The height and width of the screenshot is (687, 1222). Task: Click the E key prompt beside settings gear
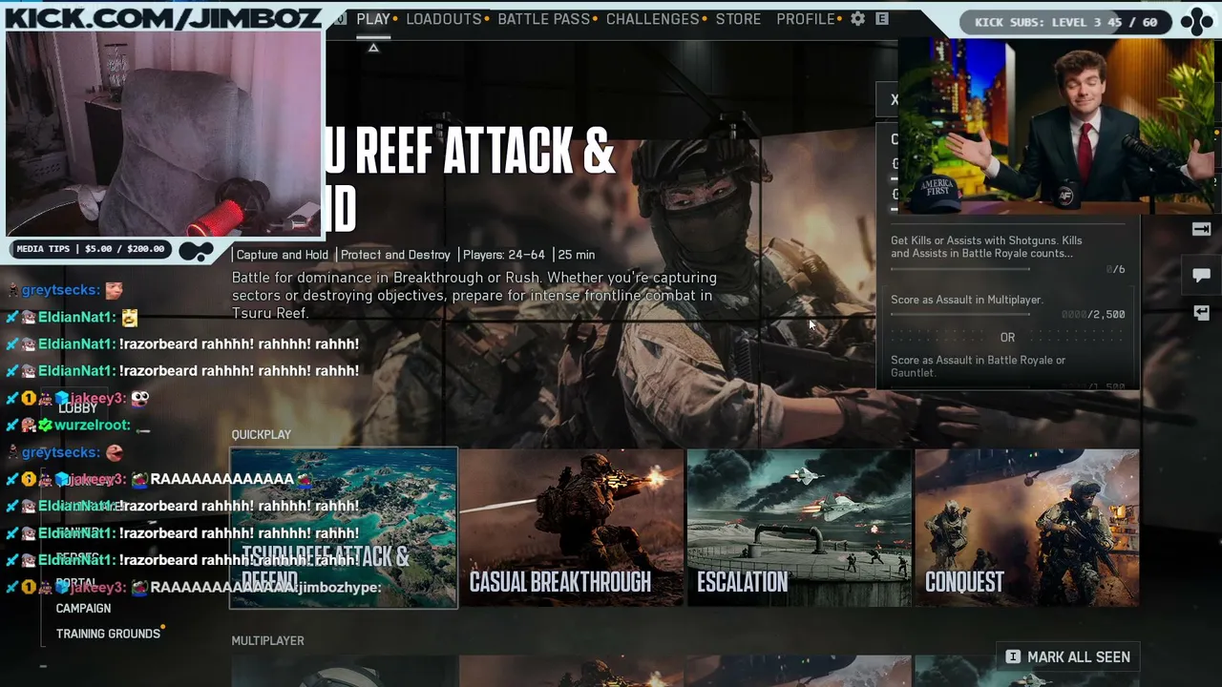point(882,19)
